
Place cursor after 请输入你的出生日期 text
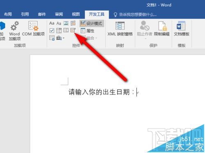[137, 92]
